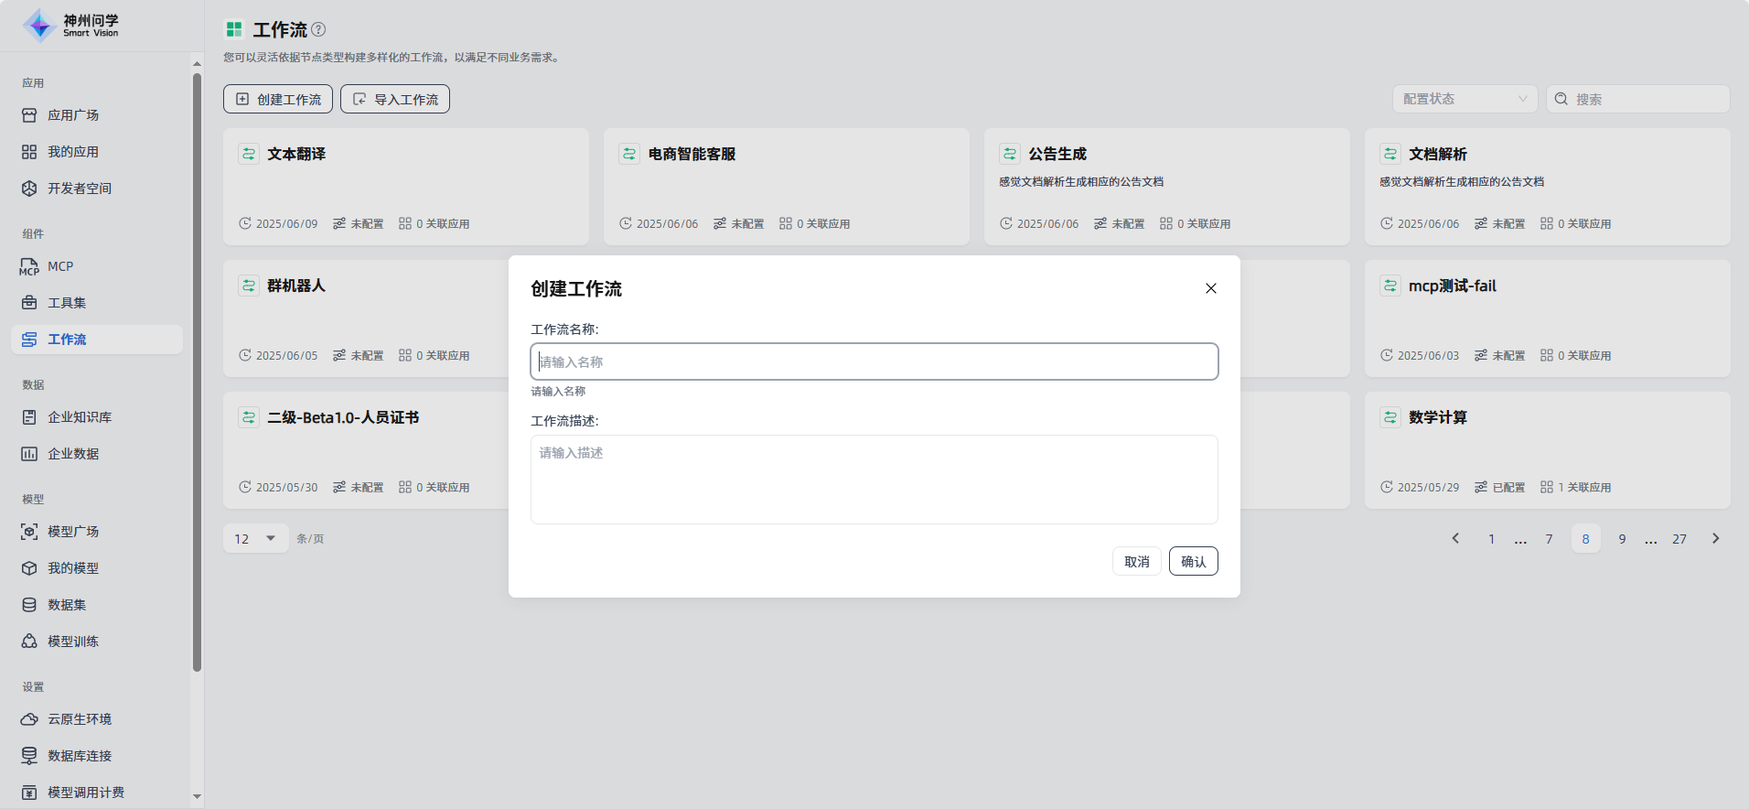Select 模型训练 in the sidebar menu
The width and height of the screenshot is (1749, 809).
click(73, 642)
